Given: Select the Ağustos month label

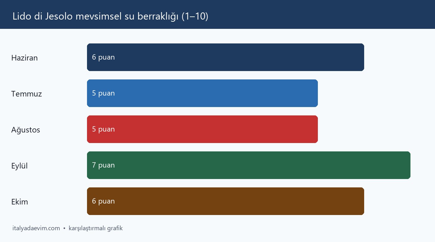Looking at the screenshot, I should [25, 130].
